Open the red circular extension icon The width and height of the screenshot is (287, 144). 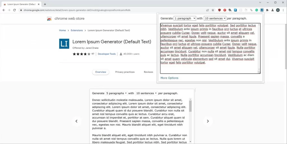click(225, 10)
